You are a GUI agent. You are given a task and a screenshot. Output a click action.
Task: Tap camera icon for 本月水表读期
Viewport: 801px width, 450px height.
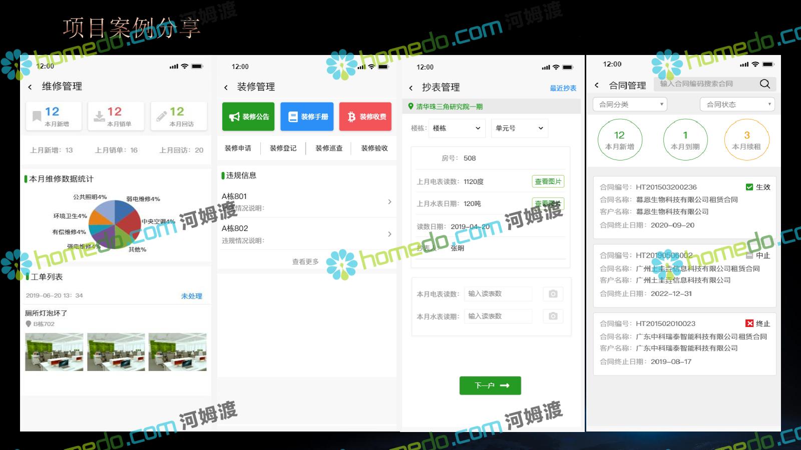[553, 316]
